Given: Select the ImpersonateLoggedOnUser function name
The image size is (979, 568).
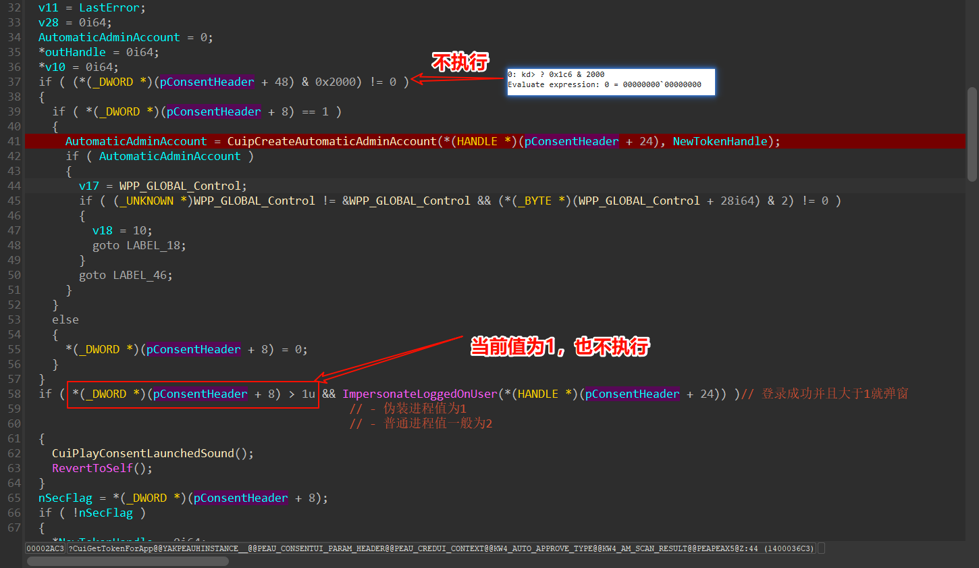Looking at the screenshot, I should pyautogui.click(x=419, y=394).
